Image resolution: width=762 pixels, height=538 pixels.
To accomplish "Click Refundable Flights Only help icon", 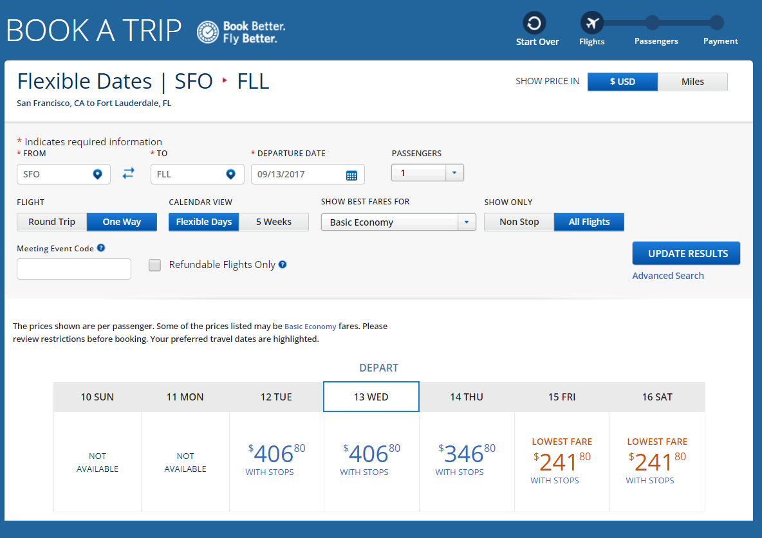I will coord(283,264).
